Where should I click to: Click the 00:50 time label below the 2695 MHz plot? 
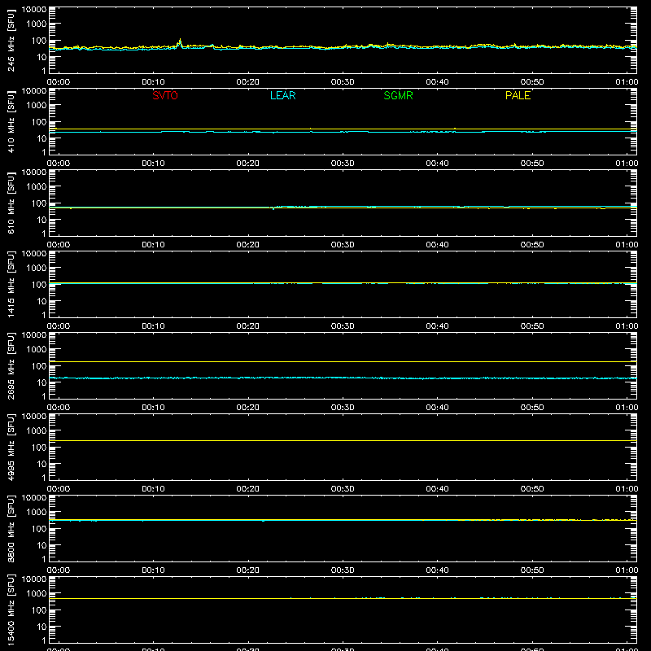532,408
